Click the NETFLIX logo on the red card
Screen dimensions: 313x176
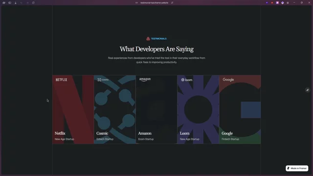tap(61, 80)
